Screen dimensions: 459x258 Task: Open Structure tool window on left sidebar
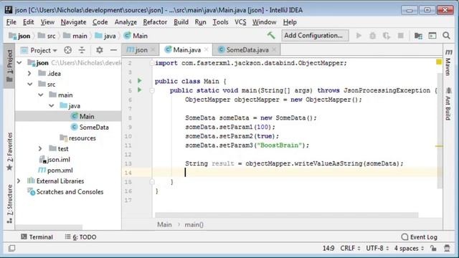point(9,204)
